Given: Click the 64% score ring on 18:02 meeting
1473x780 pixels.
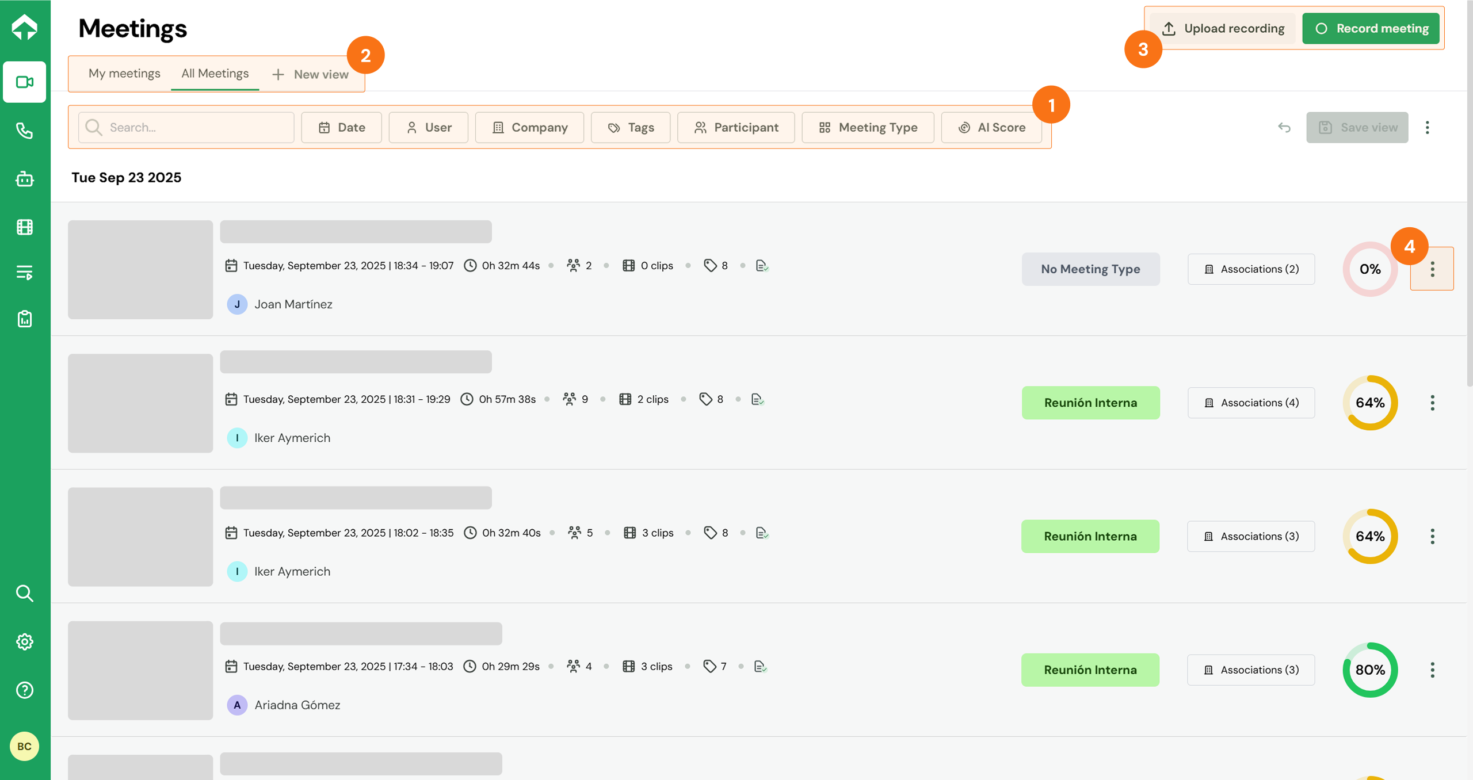Looking at the screenshot, I should click(1370, 536).
